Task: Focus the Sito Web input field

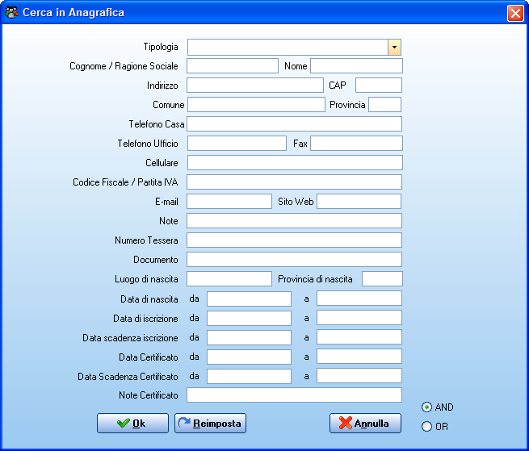Action: 359,201
